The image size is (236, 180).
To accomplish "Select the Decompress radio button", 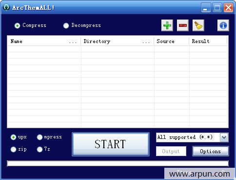I will point(66,25).
